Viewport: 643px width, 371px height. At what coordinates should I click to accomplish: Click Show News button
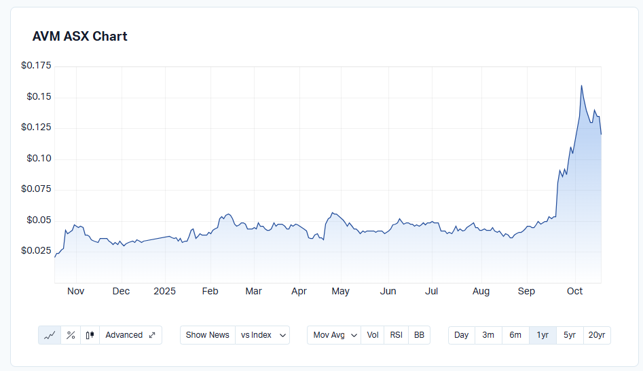click(x=207, y=335)
